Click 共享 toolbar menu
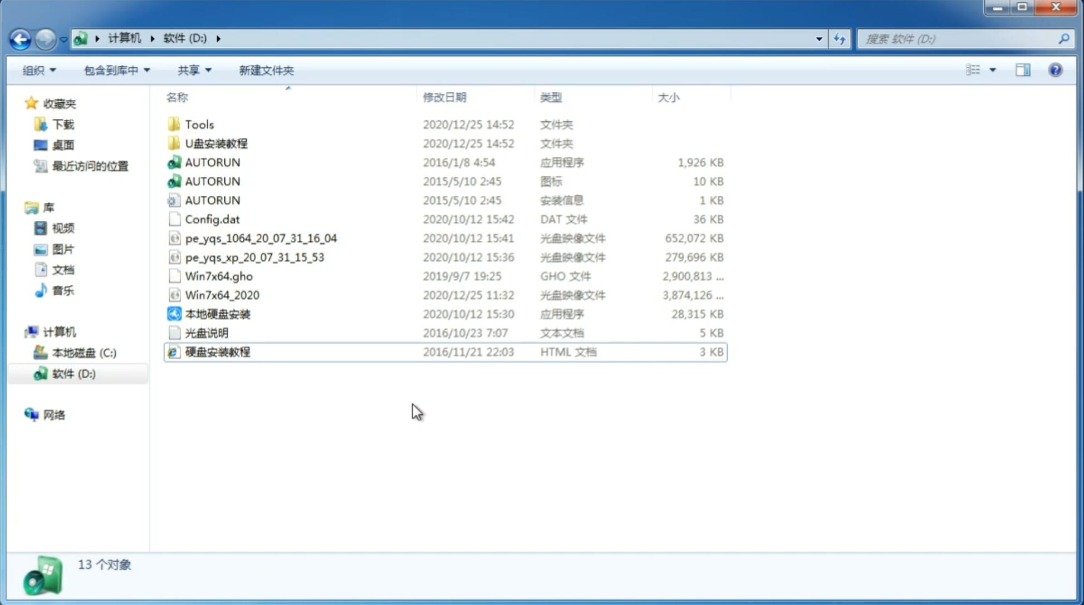The height and width of the screenshot is (605, 1084). tap(193, 69)
